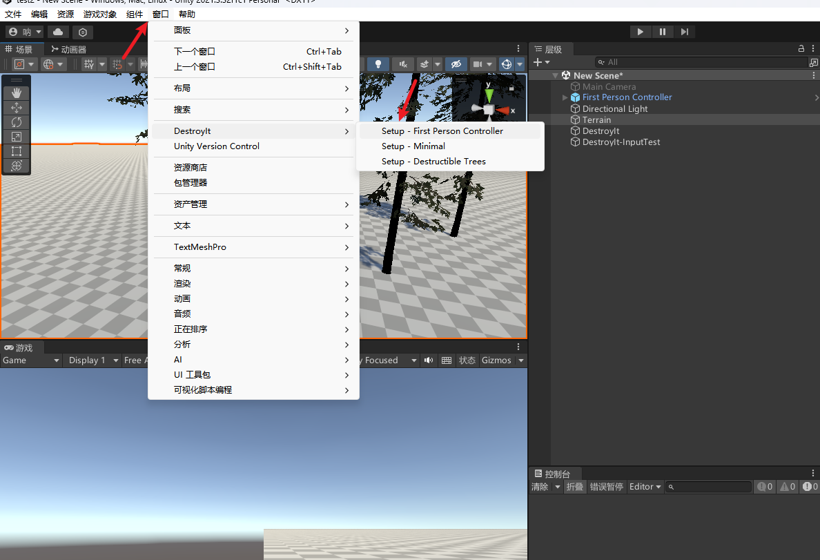Toggle grid snapping in the top toolbar
The height and width of the screenshot is (560, 820).
coord(117,64)
